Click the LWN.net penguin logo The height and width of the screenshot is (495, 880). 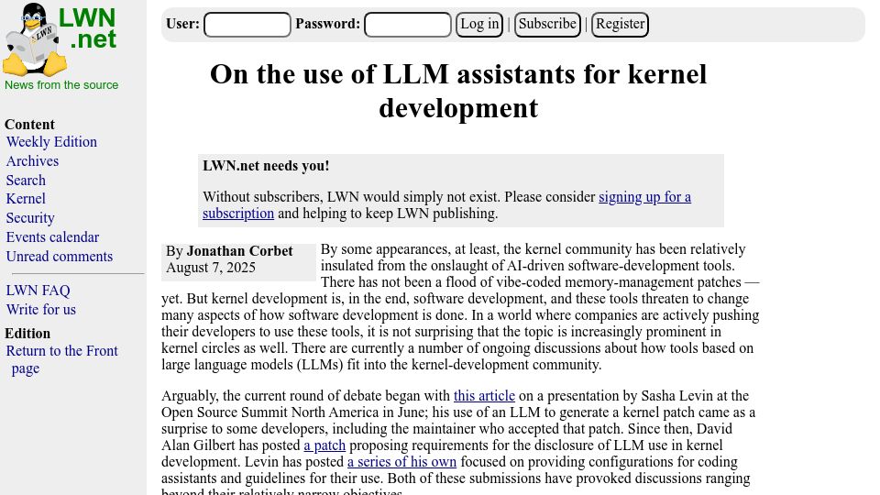(x=60, y=39)
